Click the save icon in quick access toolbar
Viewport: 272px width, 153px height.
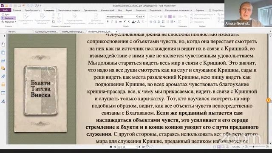point(11,6)
